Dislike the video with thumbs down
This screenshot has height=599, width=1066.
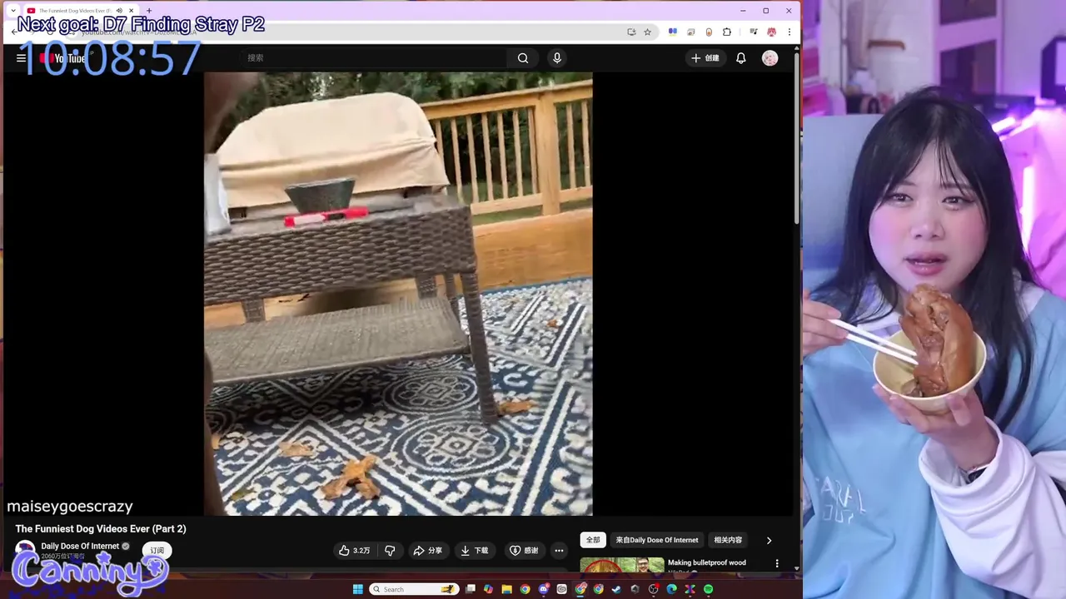pos(390,551)
